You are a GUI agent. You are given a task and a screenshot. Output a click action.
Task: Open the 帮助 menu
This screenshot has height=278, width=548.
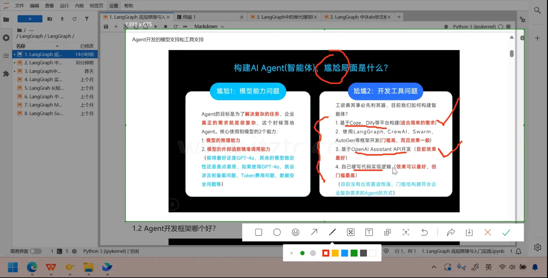click(129, 6)
